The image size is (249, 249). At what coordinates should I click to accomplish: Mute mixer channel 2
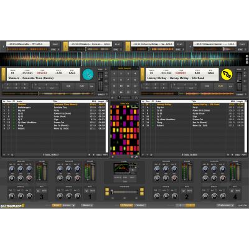click(189, 190)
